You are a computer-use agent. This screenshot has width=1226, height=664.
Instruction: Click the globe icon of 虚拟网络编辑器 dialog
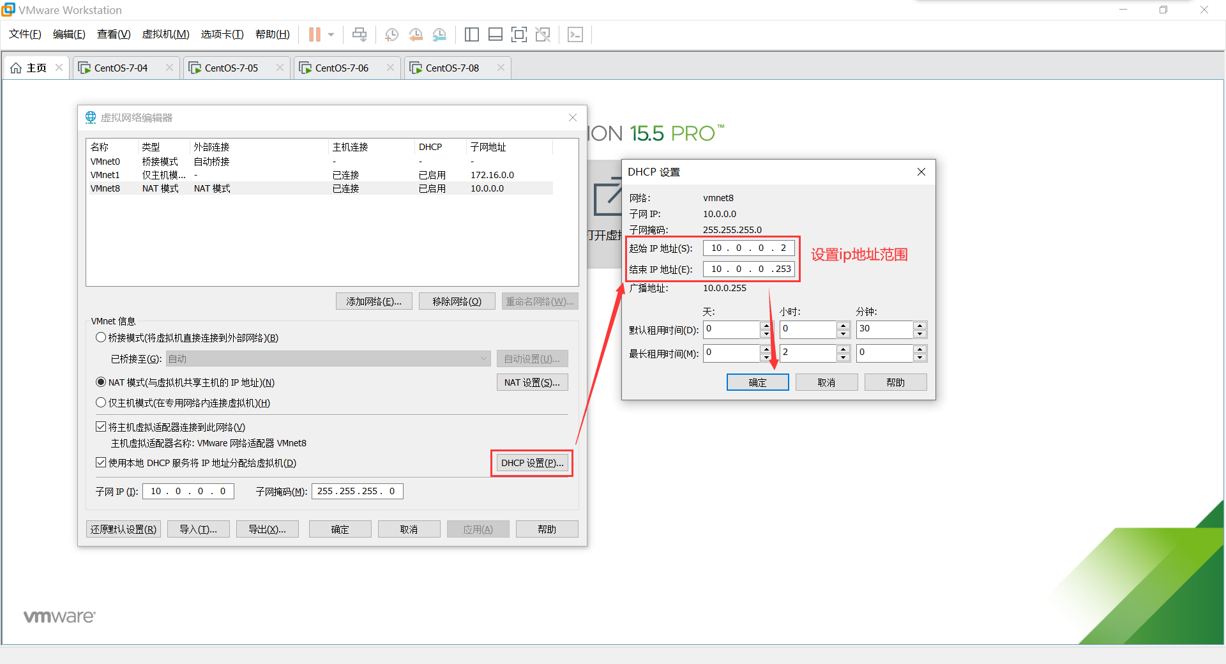(x=91, y=117)
